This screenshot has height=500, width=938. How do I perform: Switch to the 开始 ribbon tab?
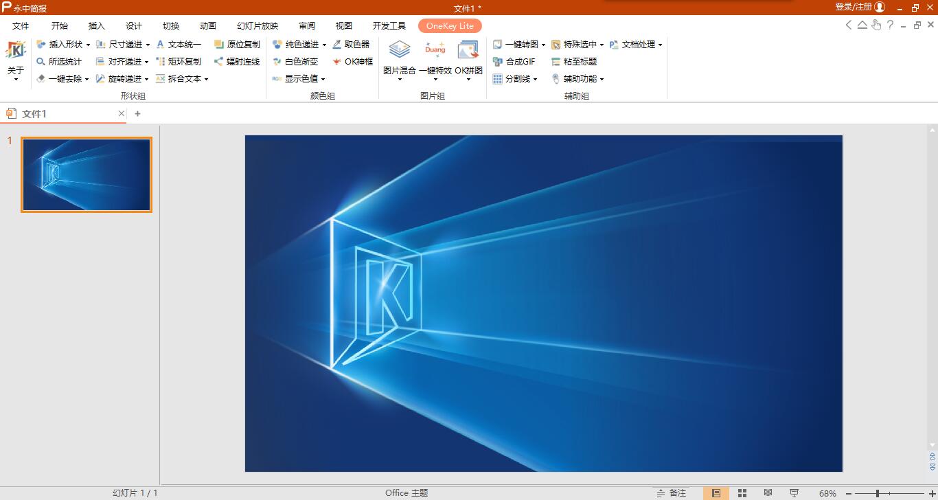pos(58,25)
